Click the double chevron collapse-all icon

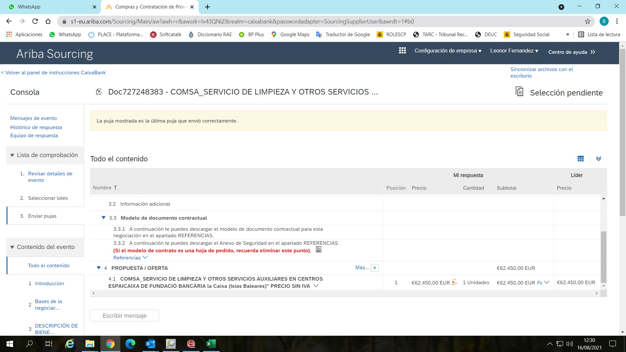click(x=599, y=159)
